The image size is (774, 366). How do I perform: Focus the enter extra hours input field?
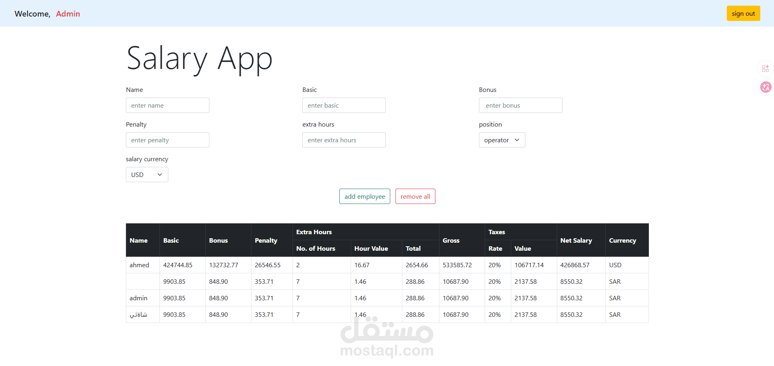(344, 140)
